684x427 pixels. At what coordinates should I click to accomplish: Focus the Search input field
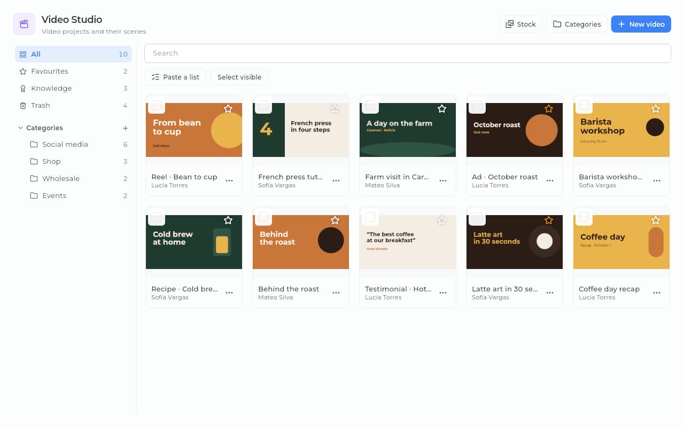click(408, 53)
